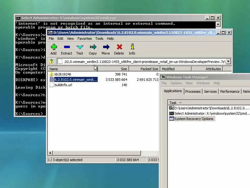Open the 7-Zip Help menu
The width and height of the screenshot is (250, 188).
pos(110,39)
